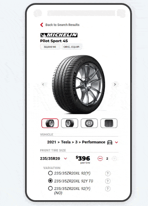Image resolution: width=148 pixels, height=206 pixels.
Task: Select the front-facing wheel thumbnail
Action: 89,123
